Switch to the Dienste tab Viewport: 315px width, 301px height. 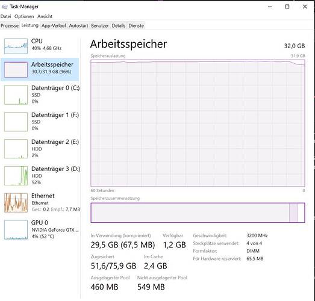[136, 26]
